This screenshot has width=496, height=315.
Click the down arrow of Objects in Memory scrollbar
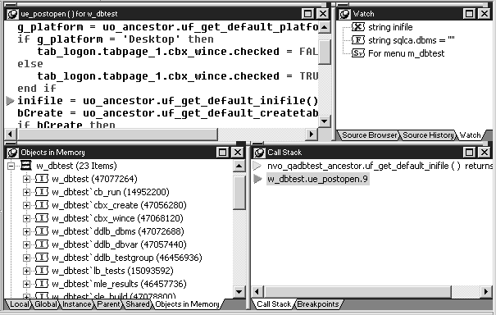pyautogui.click(x=239, y=291)
